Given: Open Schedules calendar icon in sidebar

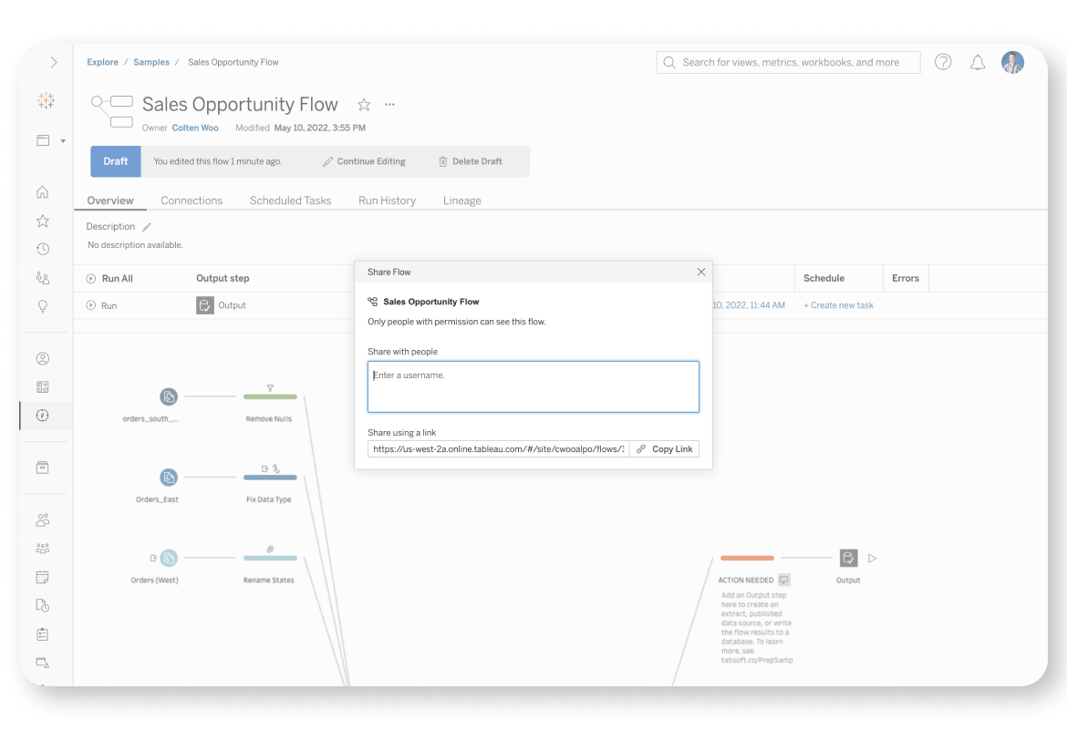Looking at the screenshot, I should [42, 577].
